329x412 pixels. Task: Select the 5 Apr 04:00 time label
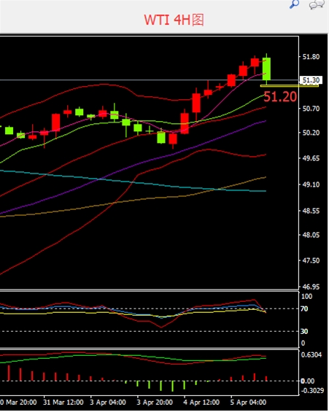tap(248, 403)
